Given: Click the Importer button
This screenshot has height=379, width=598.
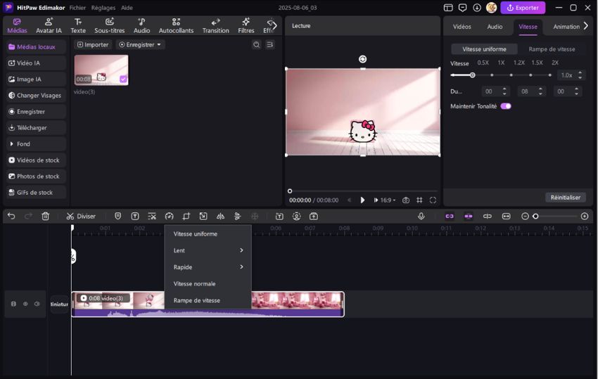Looking at the screenshot, I should (x=93, y=44).
